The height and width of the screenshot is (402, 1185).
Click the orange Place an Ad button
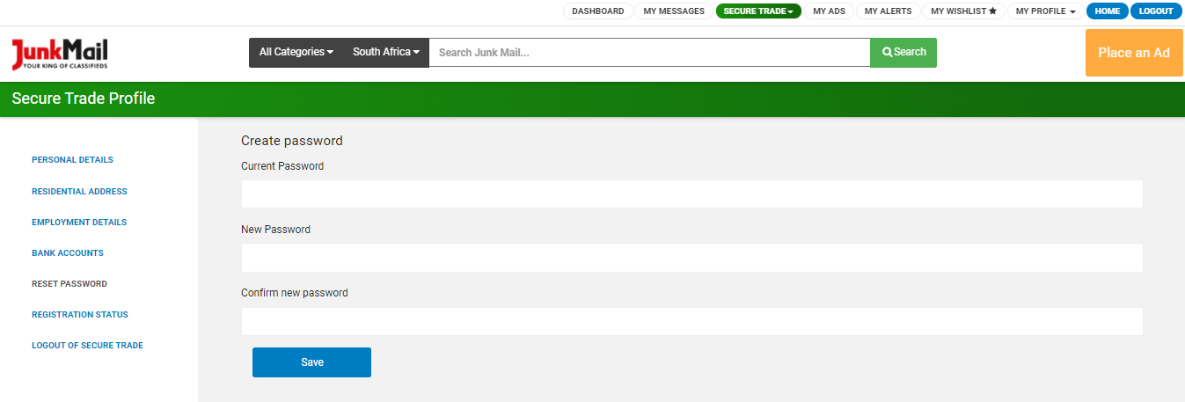pyautogui.click(x=1133, y=53)
